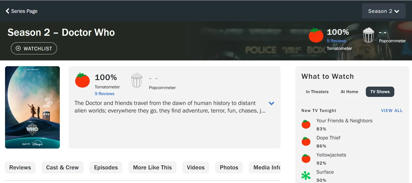Click the tomato icon in the score card
This screenshot has height=183, width=412.
pos(83,80)
